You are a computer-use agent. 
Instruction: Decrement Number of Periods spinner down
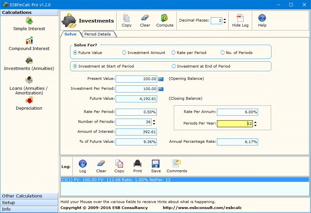pos(154,124)
